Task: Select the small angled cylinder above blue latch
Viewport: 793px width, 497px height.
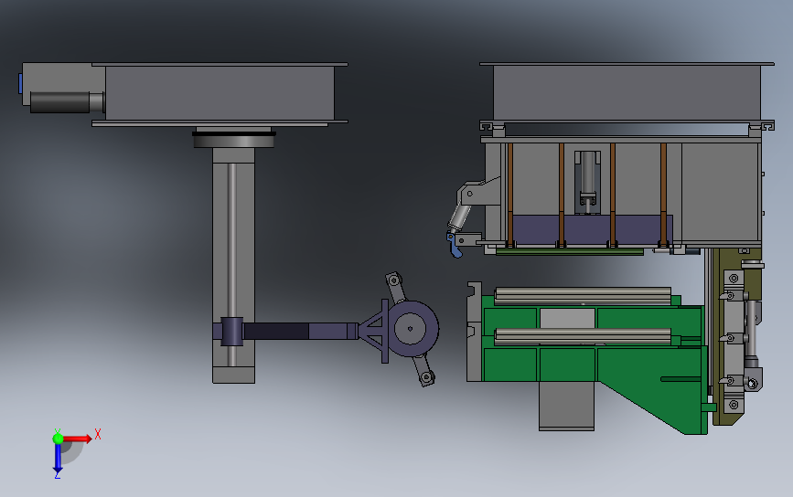Action: click(459, 217)
